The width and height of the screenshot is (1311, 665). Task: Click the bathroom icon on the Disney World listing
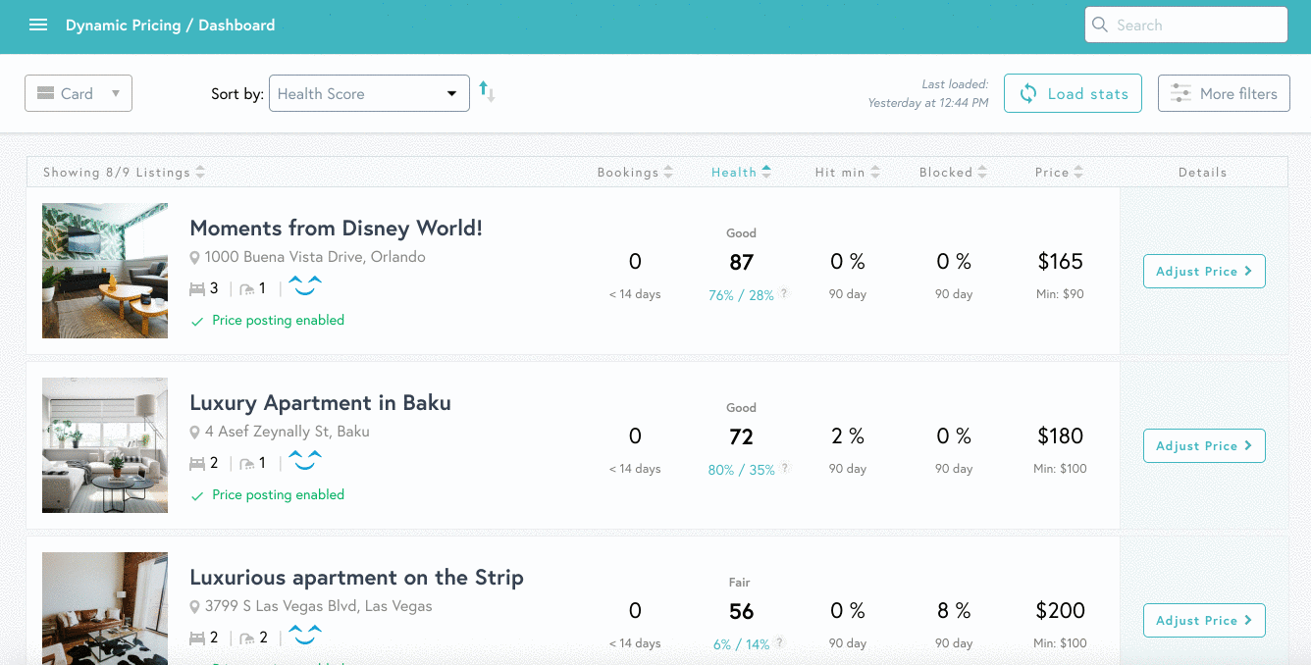(x=247, y=288)
